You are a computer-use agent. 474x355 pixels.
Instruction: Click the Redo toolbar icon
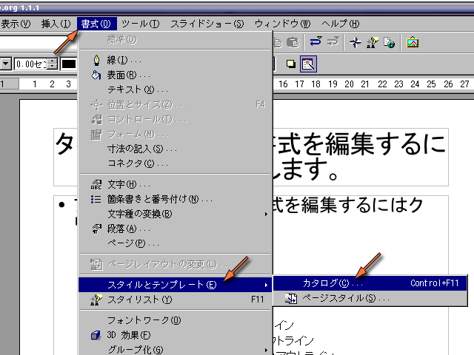coord(333,42)
